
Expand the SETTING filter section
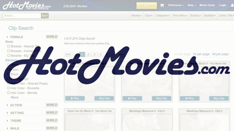(x=17, y=113)
